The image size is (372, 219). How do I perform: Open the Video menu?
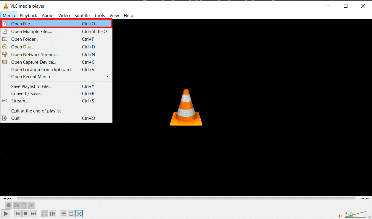[x=64, y=16]
